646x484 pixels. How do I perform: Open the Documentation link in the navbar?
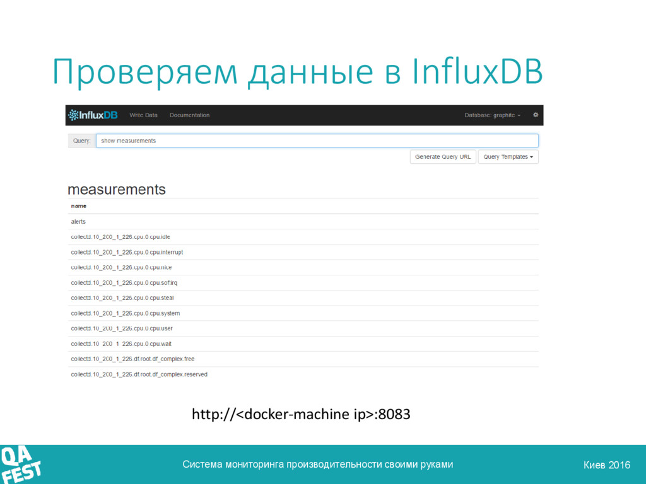(x=189, y=115)
